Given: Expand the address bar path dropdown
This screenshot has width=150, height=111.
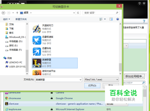Looking at the screenshot, I should coord(74,13).
